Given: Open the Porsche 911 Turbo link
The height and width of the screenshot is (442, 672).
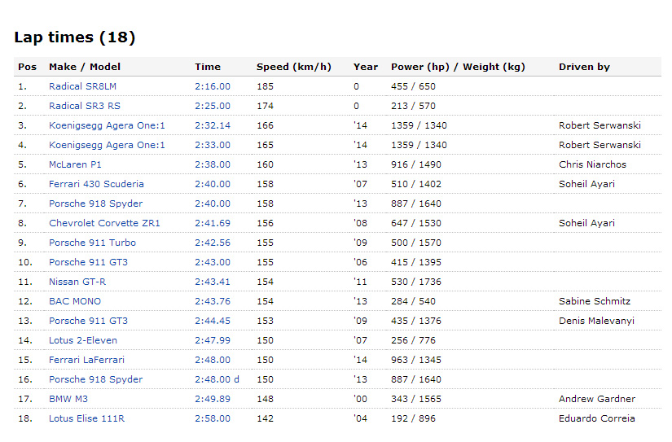Looking at the screenshot, I should [x=92, y=243].
